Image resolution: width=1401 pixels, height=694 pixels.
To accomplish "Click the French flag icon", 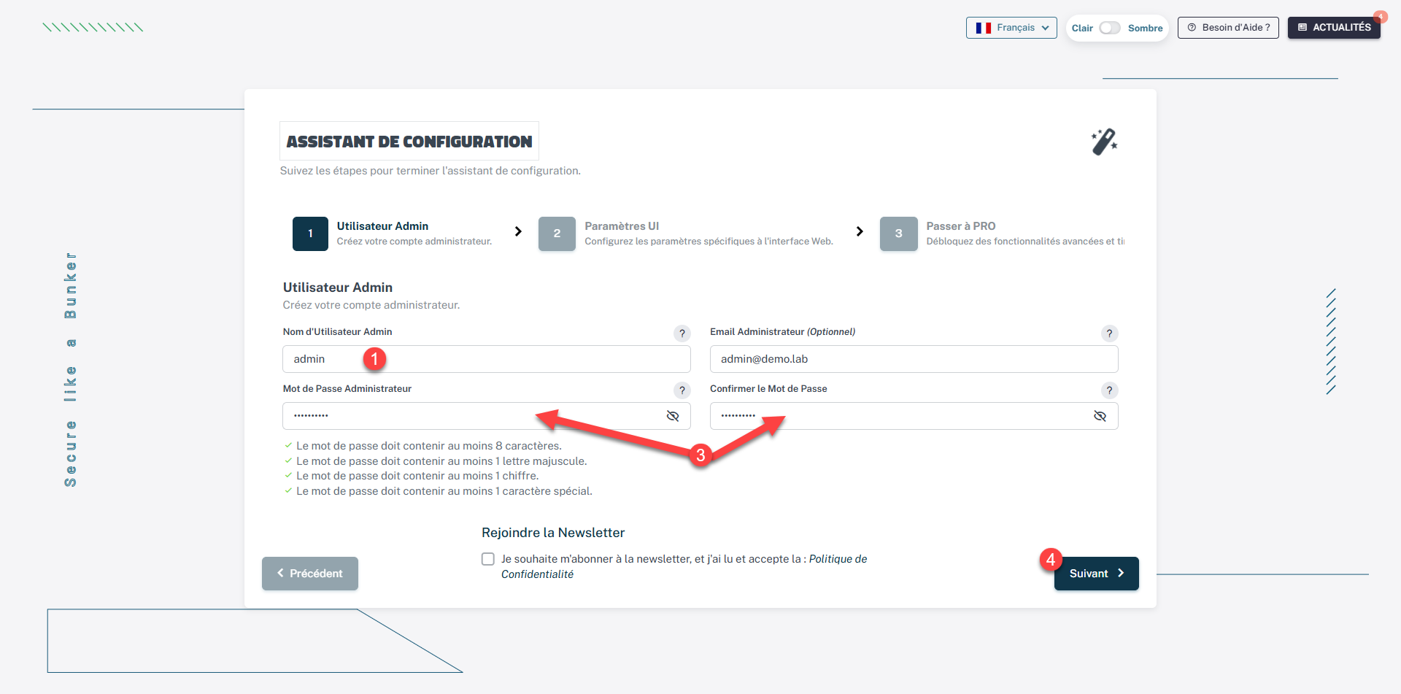I will point(983,28).
